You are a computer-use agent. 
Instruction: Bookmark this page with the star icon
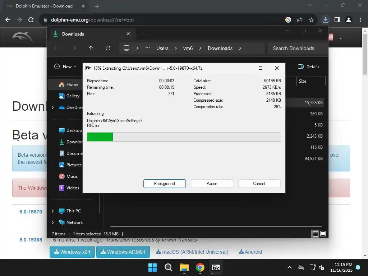311,20
